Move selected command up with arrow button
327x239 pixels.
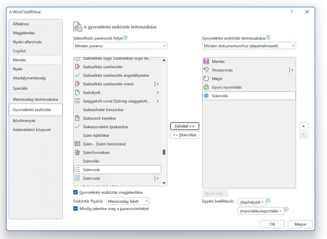point(304,126)
